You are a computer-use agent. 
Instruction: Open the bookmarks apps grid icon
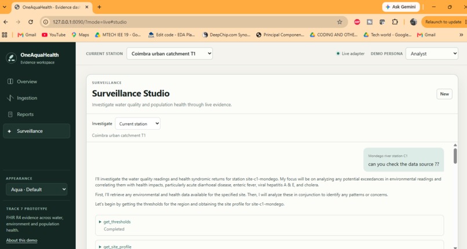(x=5, y=35)
